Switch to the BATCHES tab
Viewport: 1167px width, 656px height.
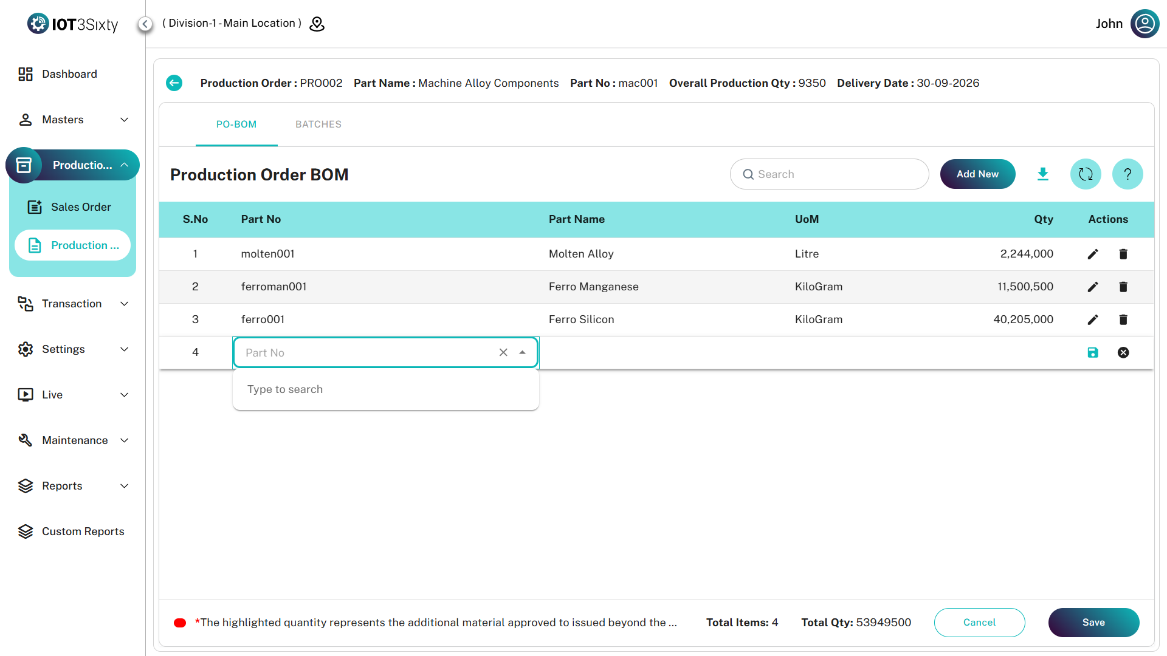tap(318, 125)
